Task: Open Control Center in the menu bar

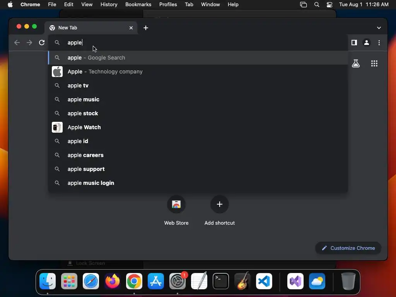Action: [329, 5]
